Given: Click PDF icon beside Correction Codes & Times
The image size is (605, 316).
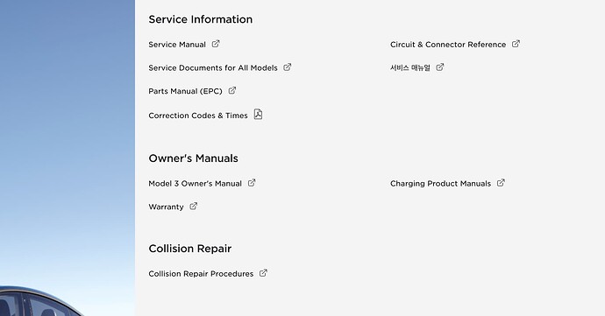Looking at the screenshot, I should pyautogui.click(x=258, y=115).
